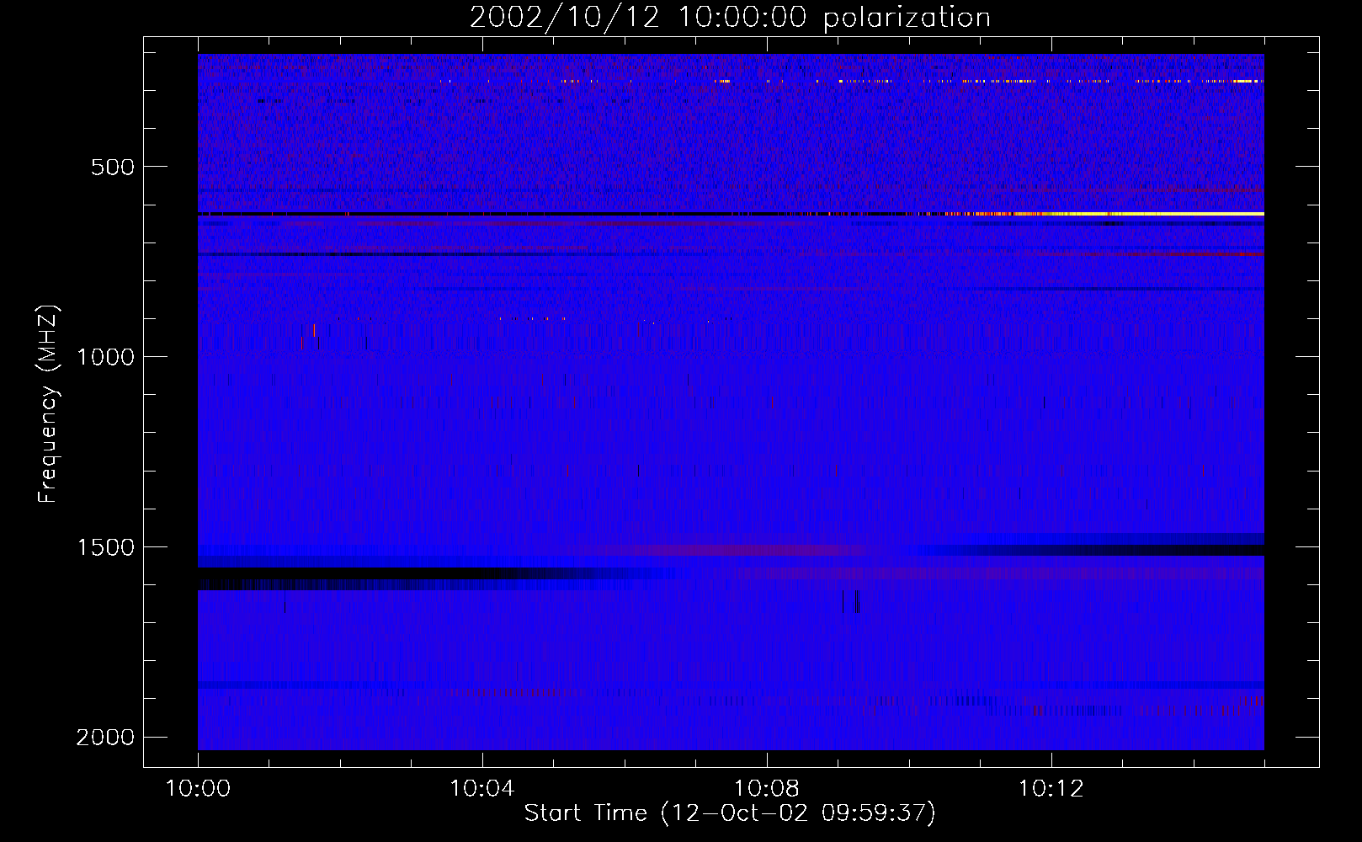1362x842 pixels.
Task: Click the '1500' frequency tick label
Action: (x=105, y=547)
